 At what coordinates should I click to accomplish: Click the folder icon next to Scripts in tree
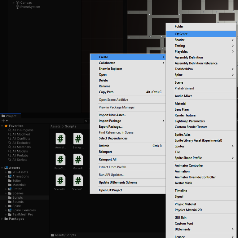[10, 197]
